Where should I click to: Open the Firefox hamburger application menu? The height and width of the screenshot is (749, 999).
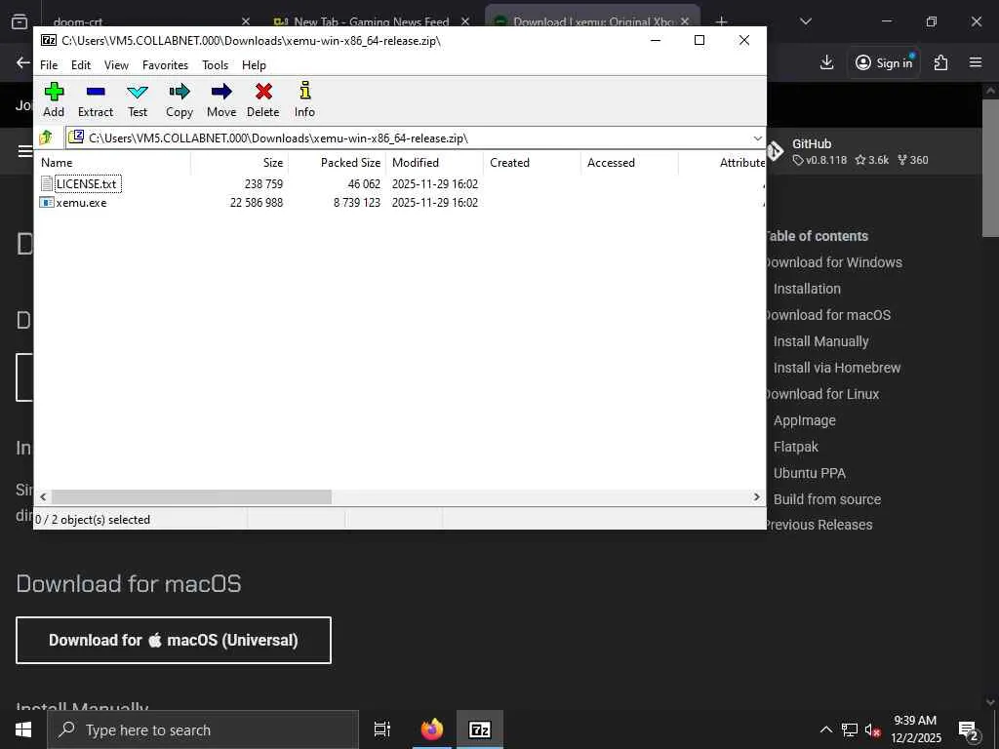[x=976, y=62]
